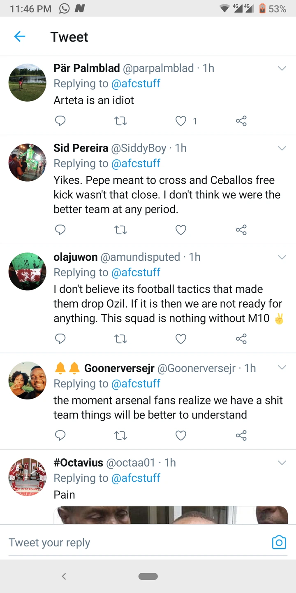The image size is (296, 593).
Task: Expand chevron menu on #Octavius tweet
Action: [x=282, y=463]
